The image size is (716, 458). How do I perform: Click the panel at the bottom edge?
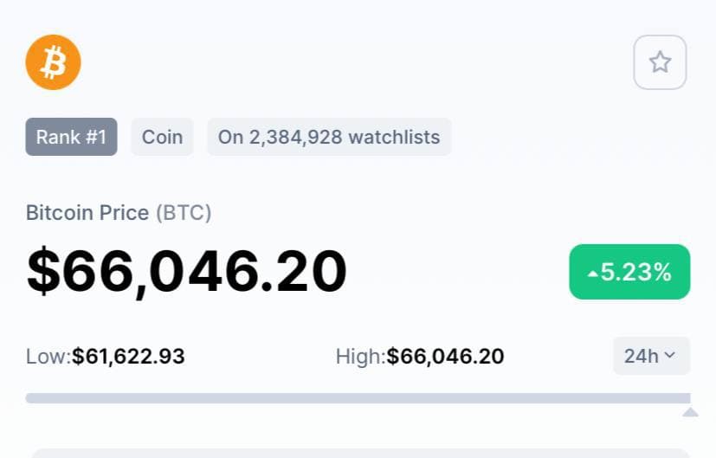point(359,453)
